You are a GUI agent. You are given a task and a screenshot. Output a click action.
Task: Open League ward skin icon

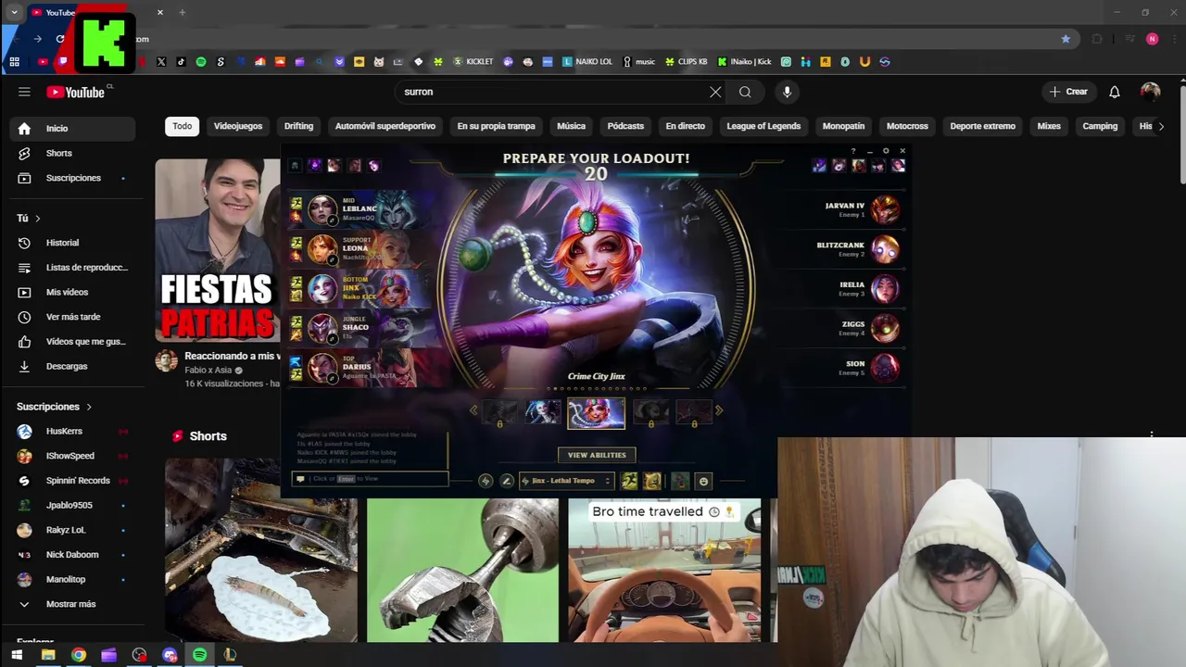680,481
